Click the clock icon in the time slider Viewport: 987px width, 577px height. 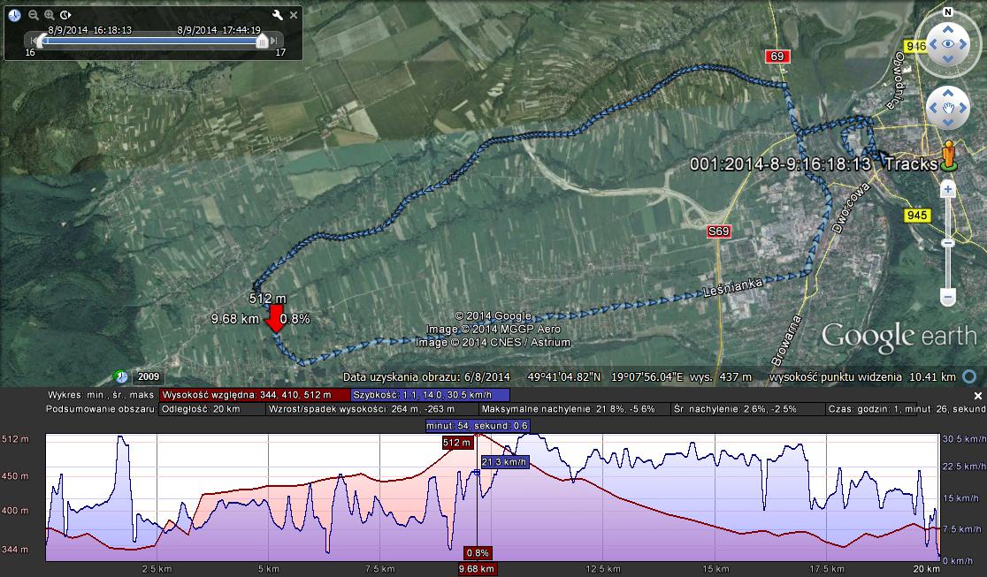15,15
